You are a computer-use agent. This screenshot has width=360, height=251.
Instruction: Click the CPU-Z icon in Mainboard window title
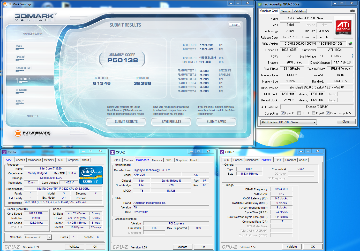point(113,152)
